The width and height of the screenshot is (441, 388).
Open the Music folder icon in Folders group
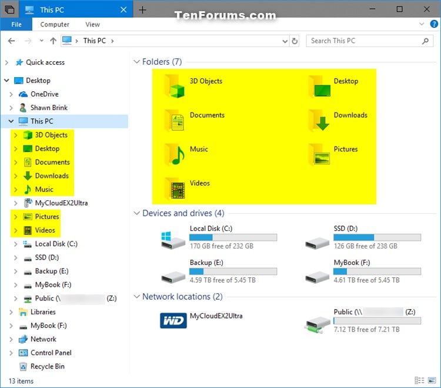(x=175, y=154)
